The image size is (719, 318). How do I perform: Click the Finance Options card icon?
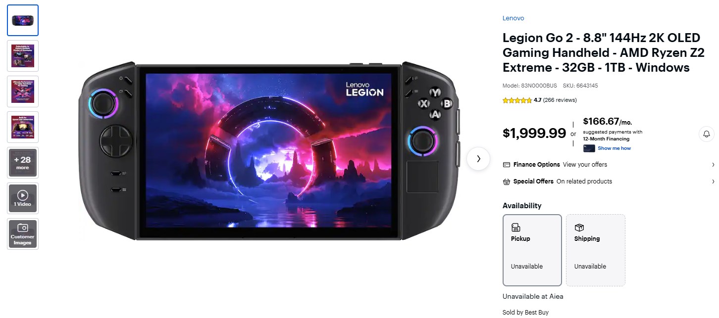[x=506, y=165]
